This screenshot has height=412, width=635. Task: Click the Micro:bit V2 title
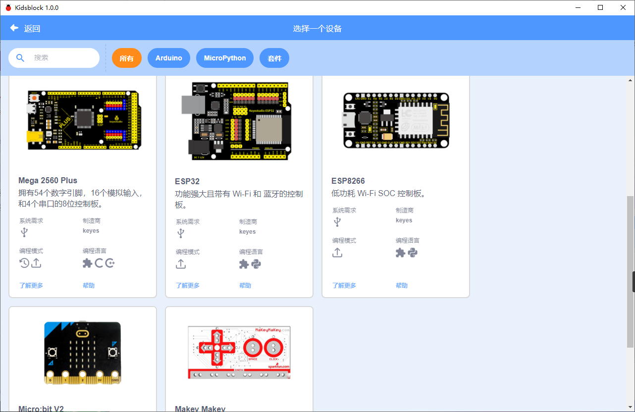pyautogui.click(x=41, y=409)
